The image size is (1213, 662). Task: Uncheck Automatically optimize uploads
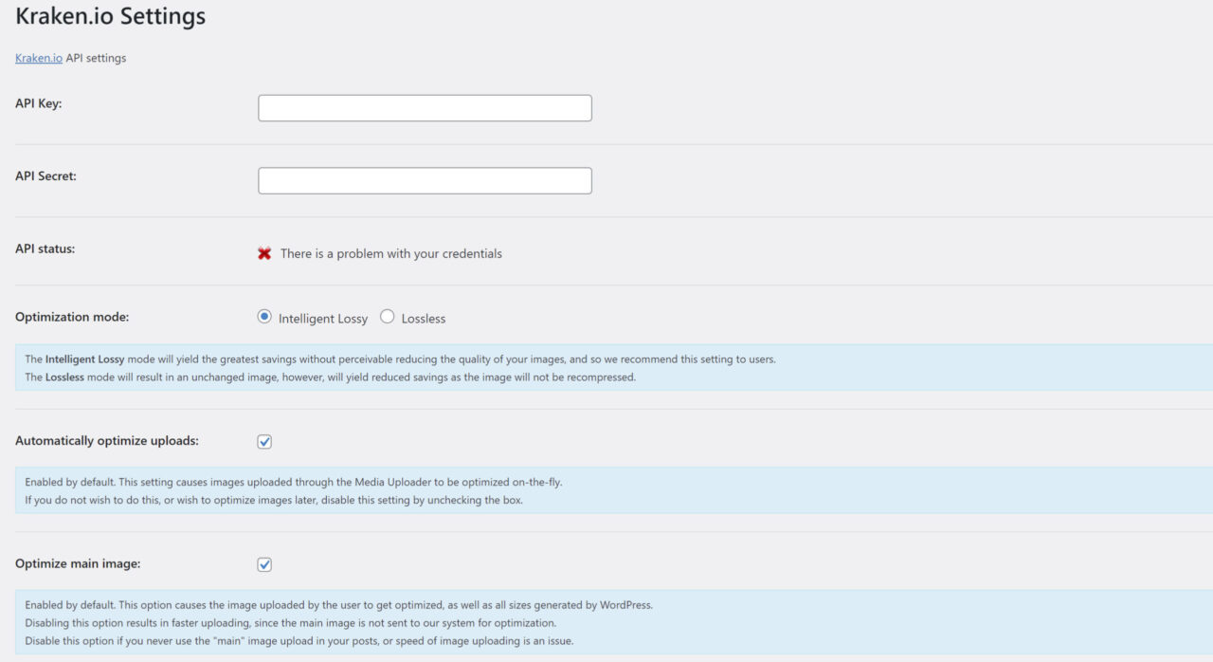click(264, 441)
